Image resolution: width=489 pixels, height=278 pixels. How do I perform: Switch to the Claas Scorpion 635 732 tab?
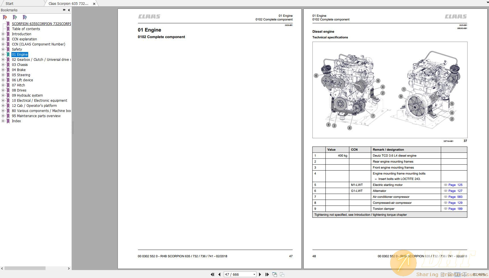pyautogui.click(x=68, y=3)
